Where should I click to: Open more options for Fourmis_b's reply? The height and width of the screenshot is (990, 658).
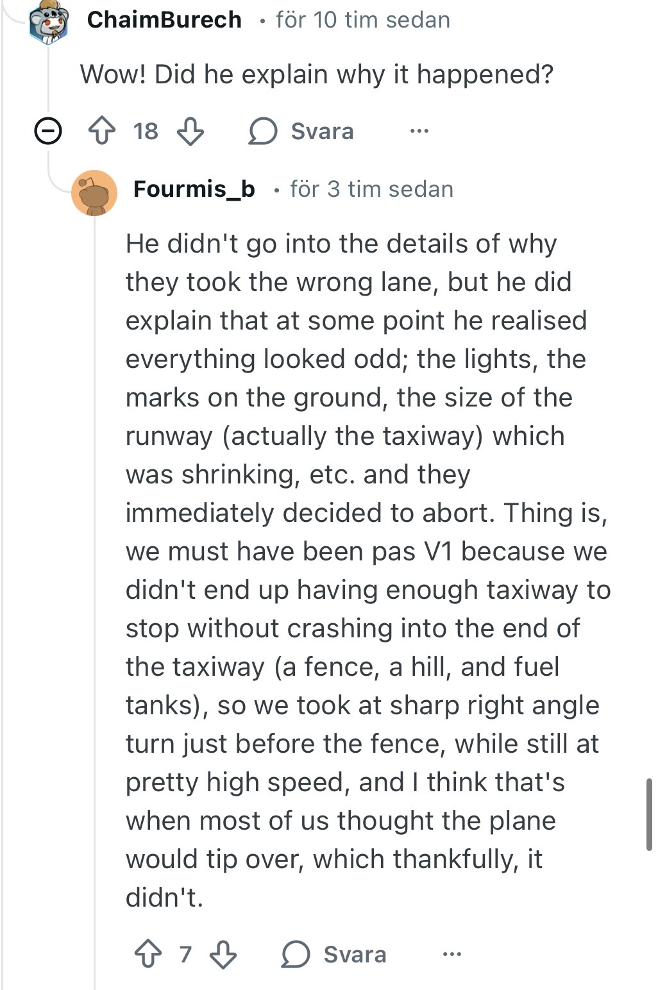pos(452,954)
